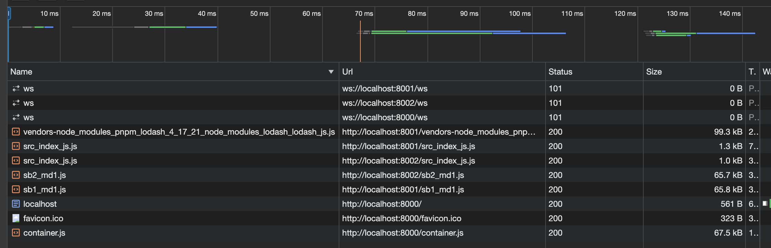Click the timeline overview at the 100 ms label

pyautogui.click(x=520, y=14)
